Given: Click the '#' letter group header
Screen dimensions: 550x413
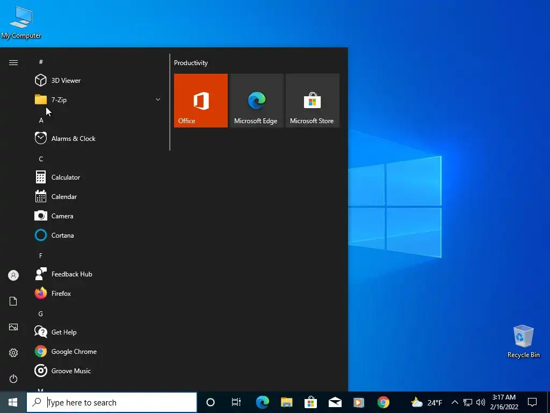Looking at the screenshot, I should pos(41,62).
